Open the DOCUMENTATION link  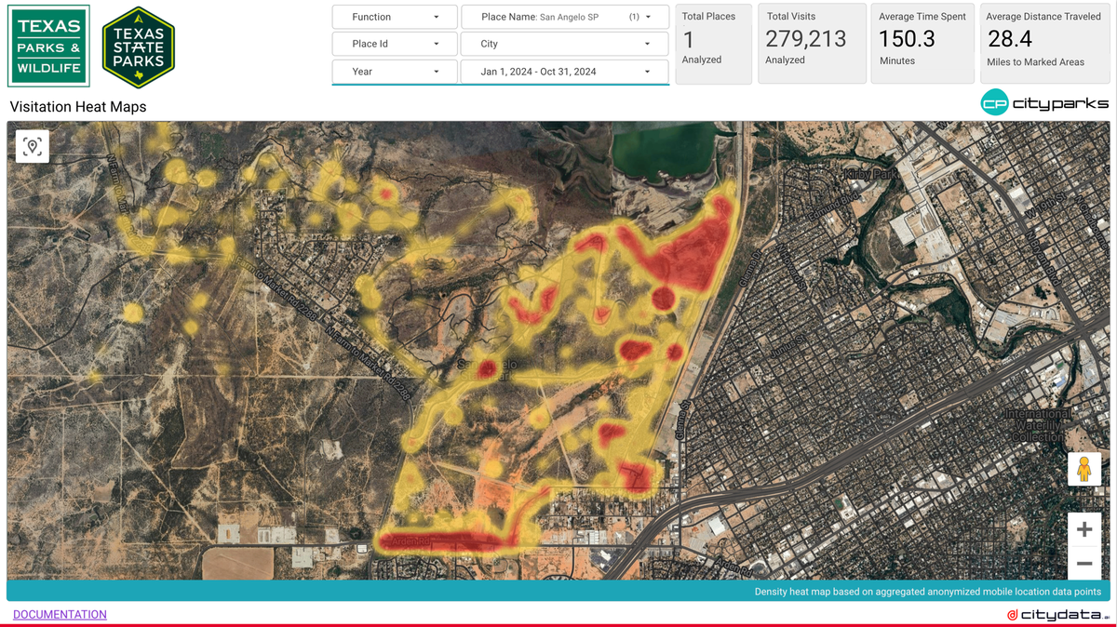[x=59, y=614]
